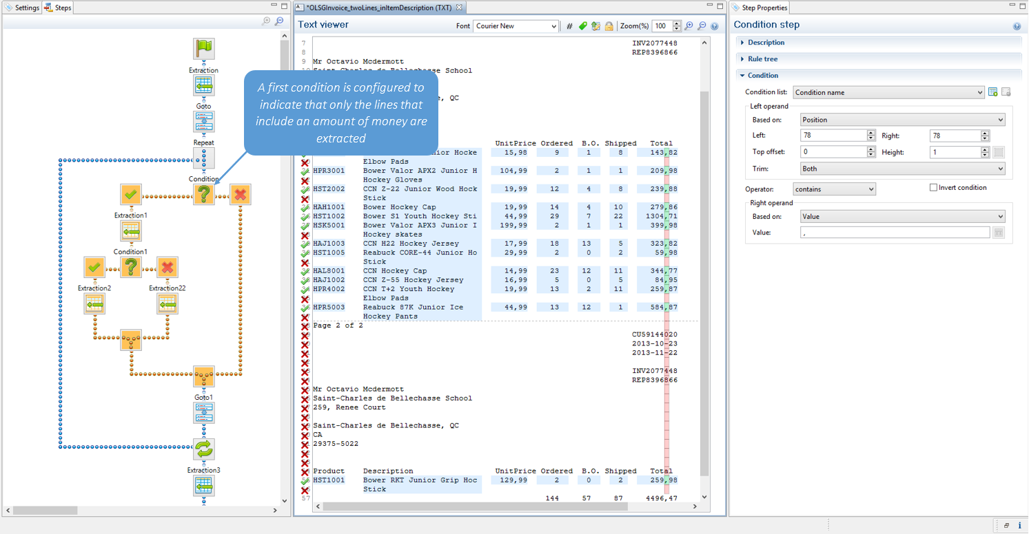Click the Goto step icon in workflow

click(x=203, y=122)
